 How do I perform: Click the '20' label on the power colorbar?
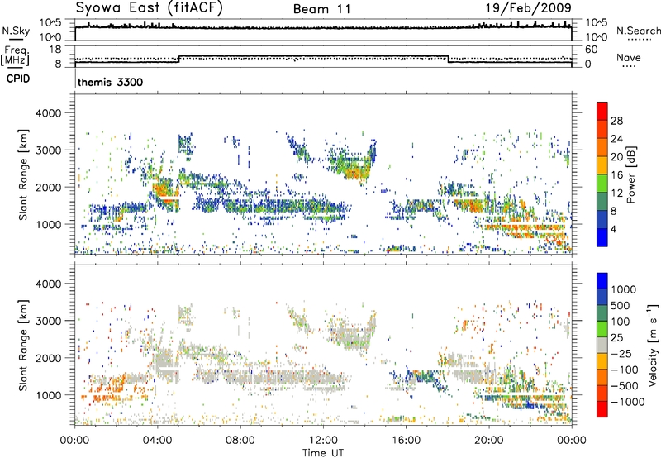(x=616, y=157)
